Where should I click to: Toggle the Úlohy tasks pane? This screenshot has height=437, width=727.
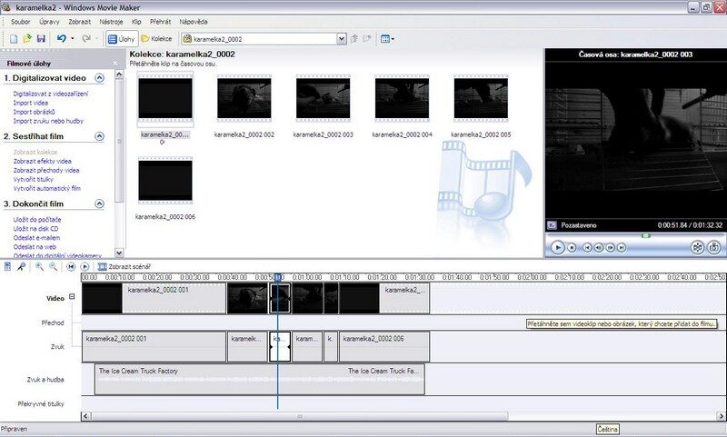coord(120,40)
